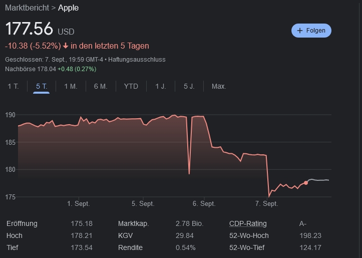The height and width of the screenshot is (258, 362).
Task: Open the Marktbericht breadcrumb link
Action: [27, 8]
